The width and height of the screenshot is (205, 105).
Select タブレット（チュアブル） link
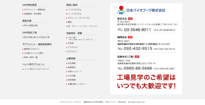click(x=79, y=18)
